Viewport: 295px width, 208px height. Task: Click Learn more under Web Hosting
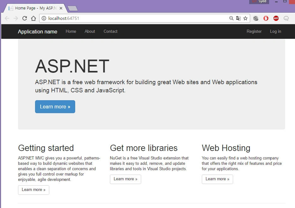(217, 179)
